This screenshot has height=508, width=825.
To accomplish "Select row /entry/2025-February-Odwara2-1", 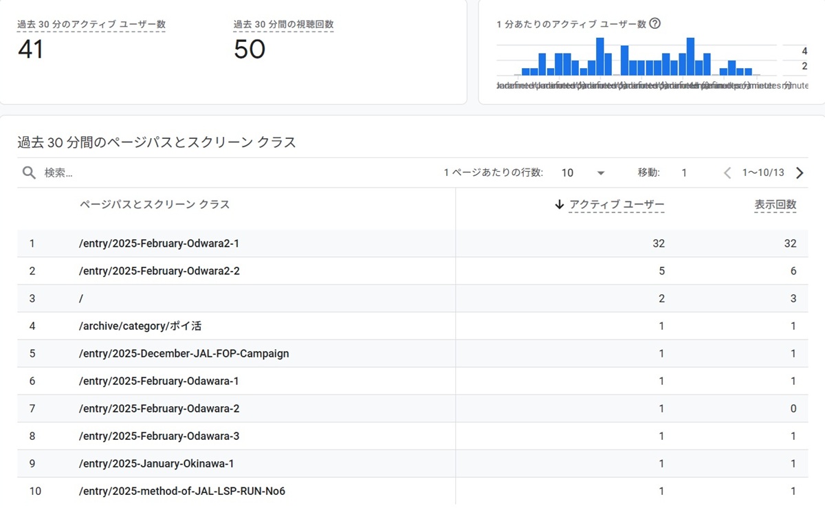I will pyautogui.click(x=412, y=243).
